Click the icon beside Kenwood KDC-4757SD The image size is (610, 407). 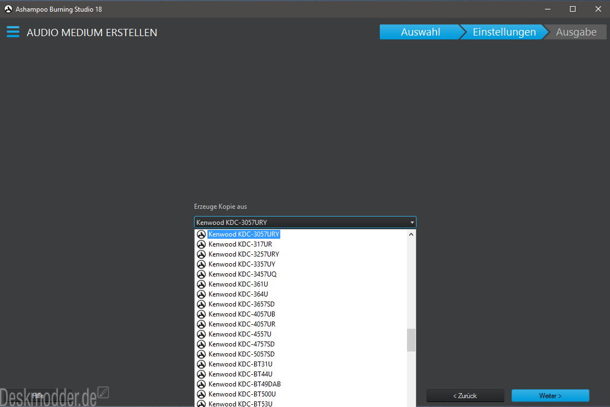[x=201, y=344]
